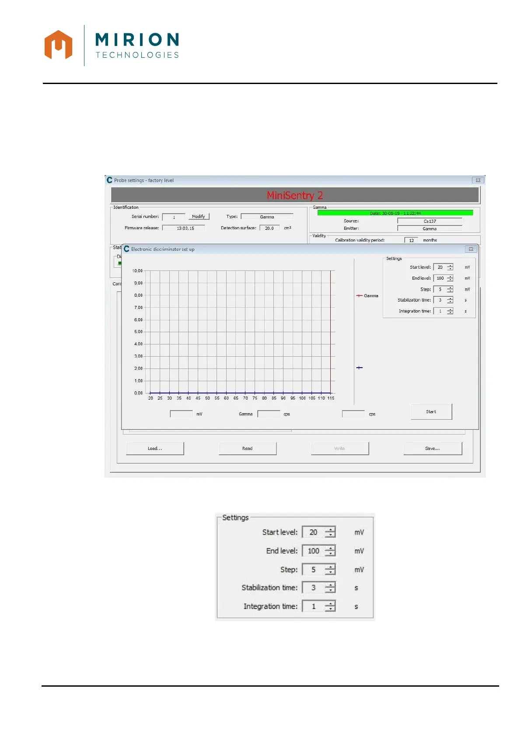Close the Electronic discriminator set up dialog
This screenshot has width=521, height=737.
471,249
